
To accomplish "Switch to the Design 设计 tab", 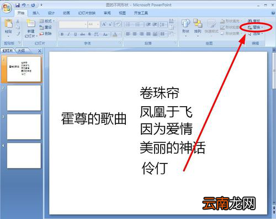I will click(51, 13).
